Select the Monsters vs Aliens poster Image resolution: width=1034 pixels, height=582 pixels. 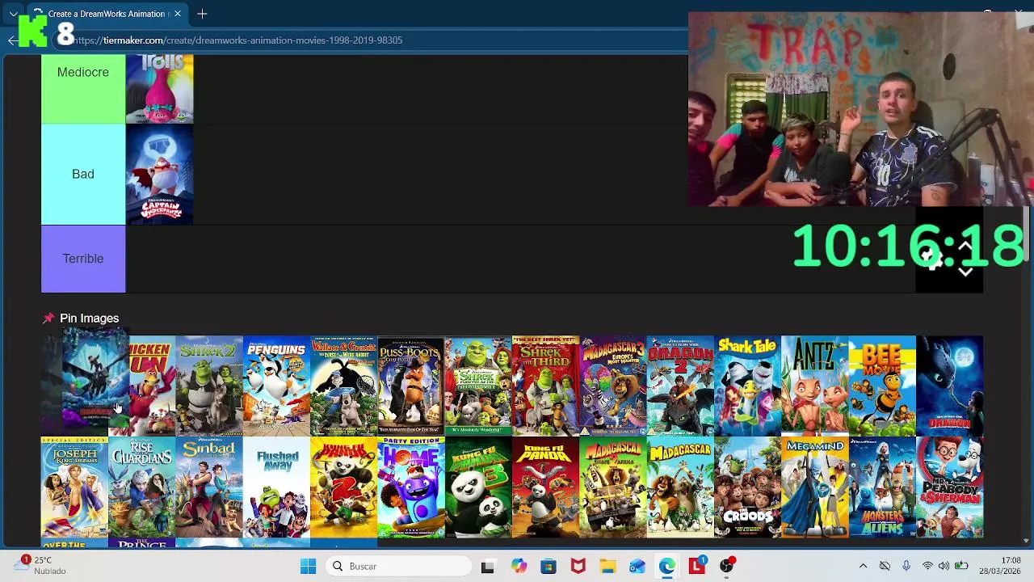tap(882, 487)
